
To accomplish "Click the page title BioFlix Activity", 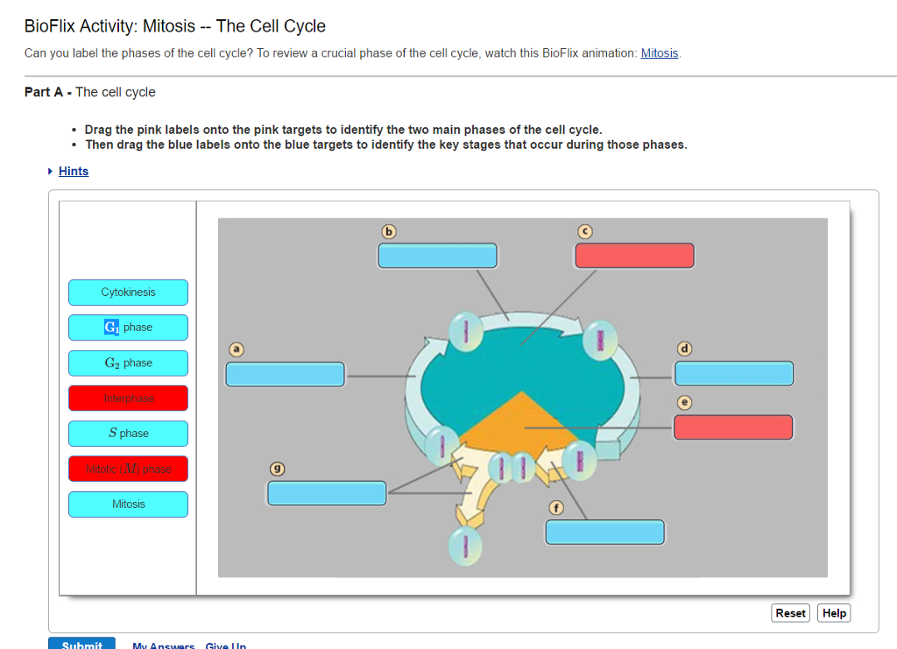I will (175, 26).
